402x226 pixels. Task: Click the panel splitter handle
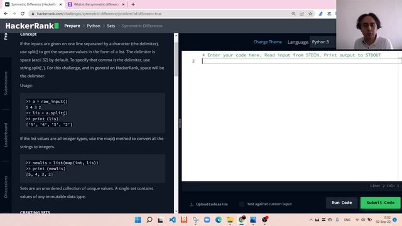tap(180, 124)
